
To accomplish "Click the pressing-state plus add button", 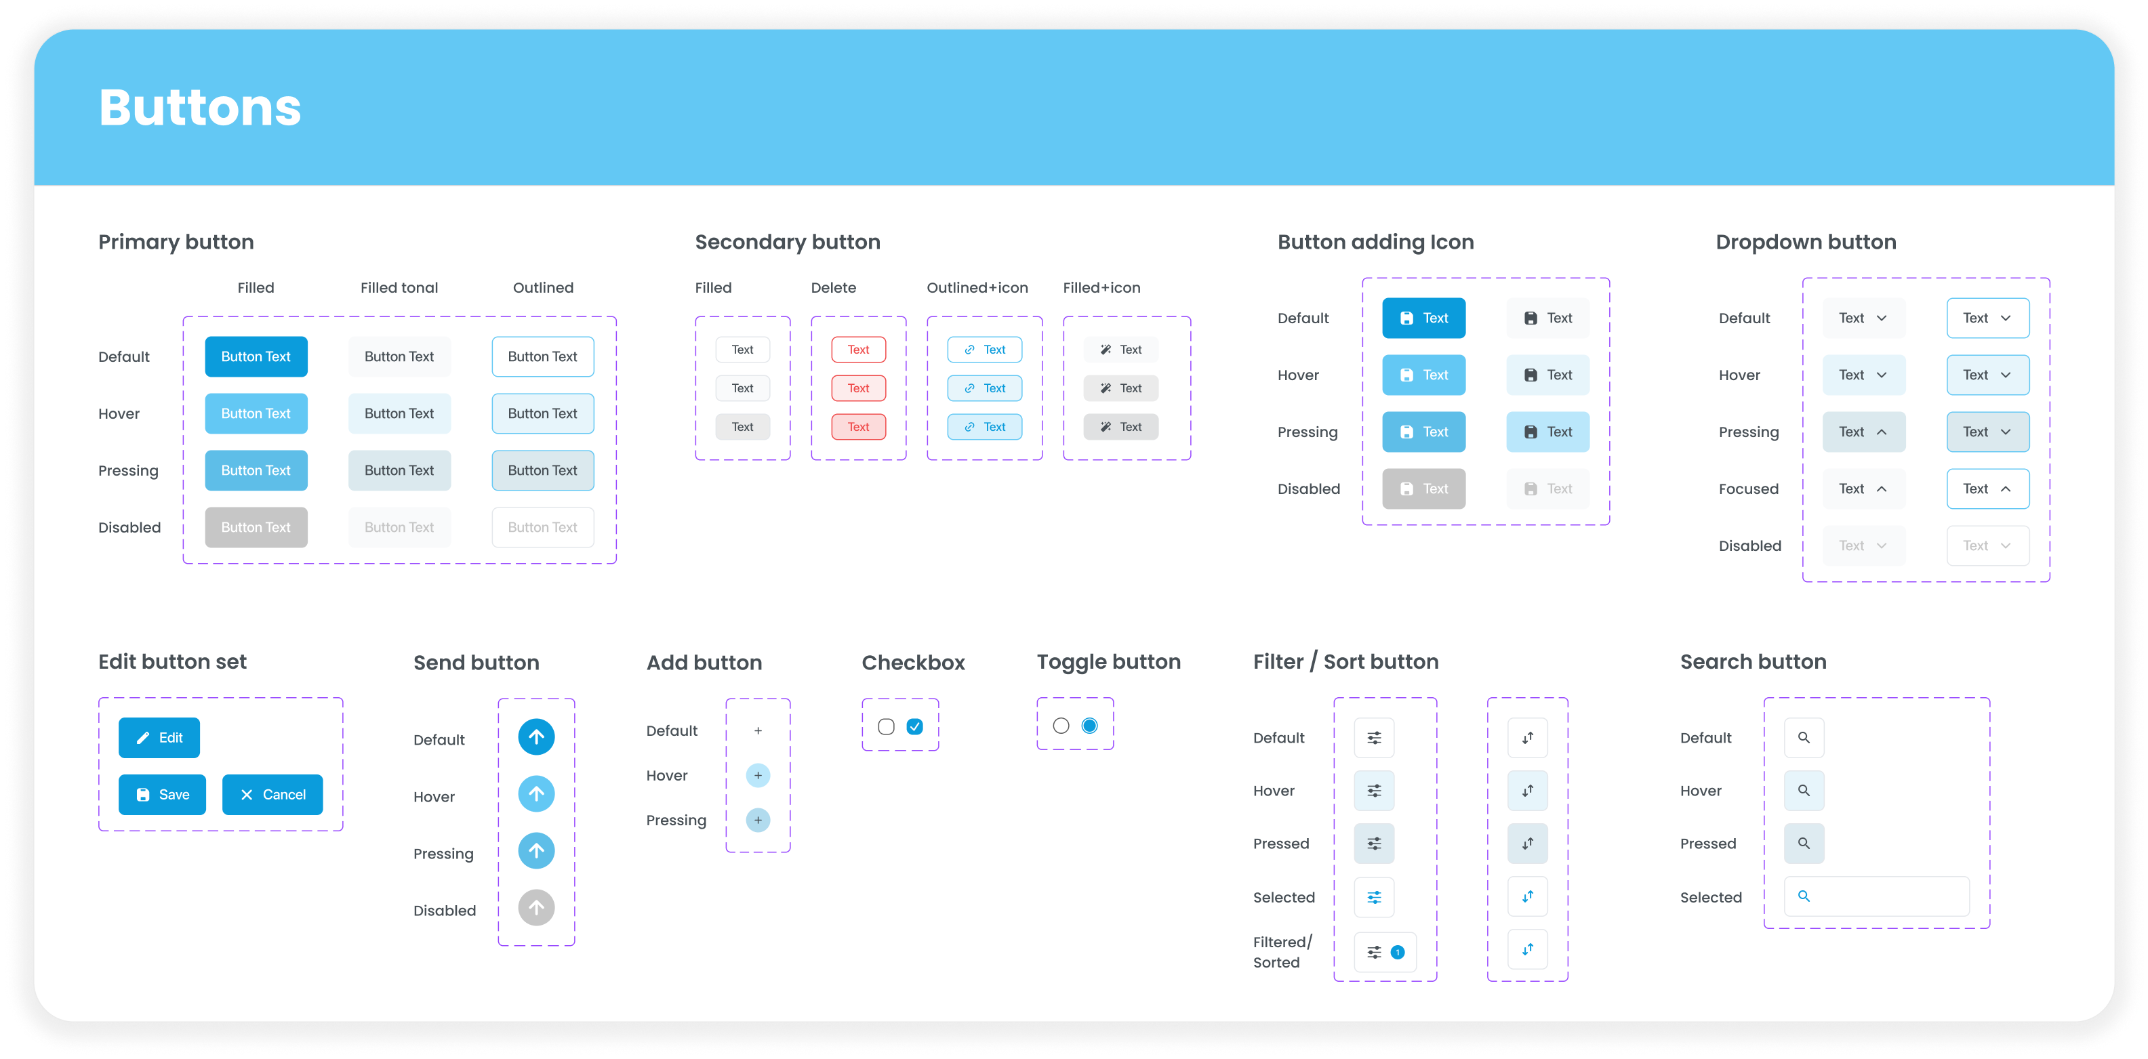I will pyautogui.click(x=757, y=820).
